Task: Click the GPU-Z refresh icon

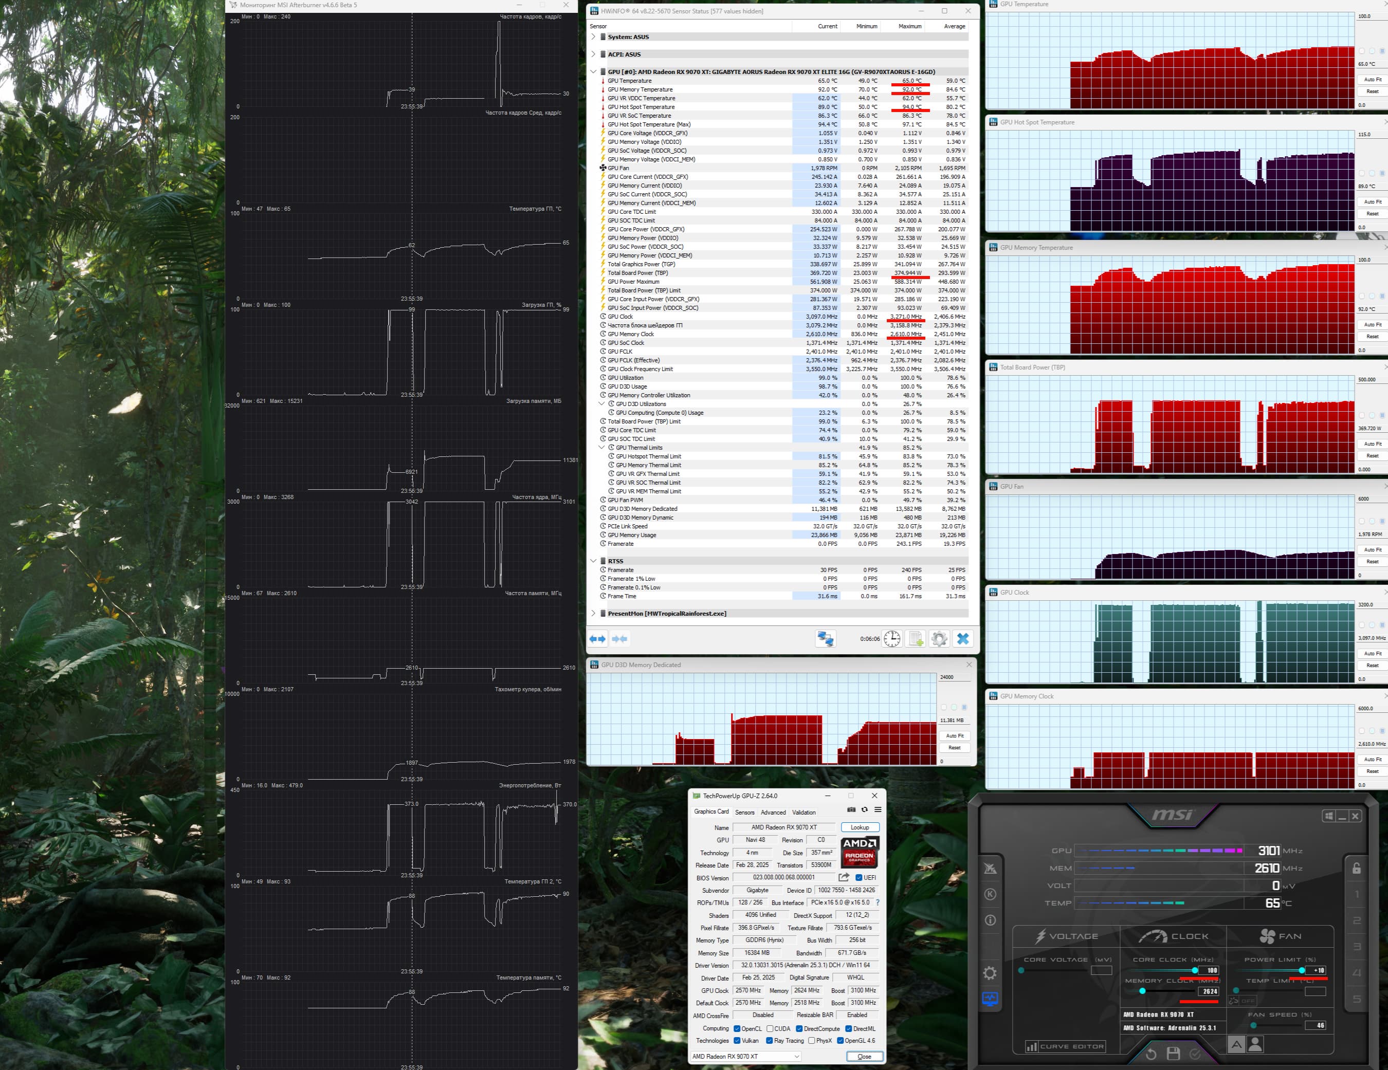Action: (864, 809)
